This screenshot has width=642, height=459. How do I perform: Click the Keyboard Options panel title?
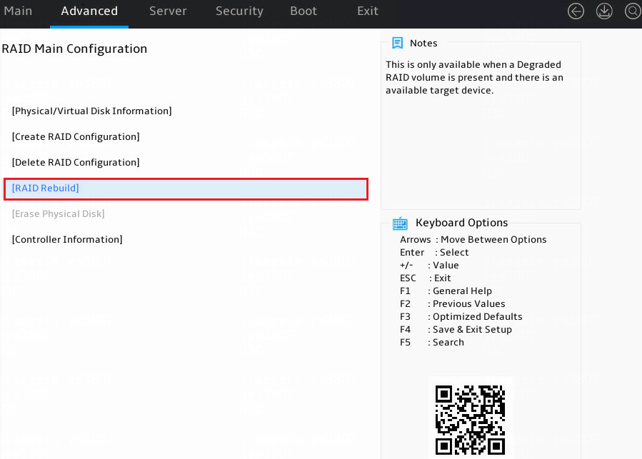461,223
